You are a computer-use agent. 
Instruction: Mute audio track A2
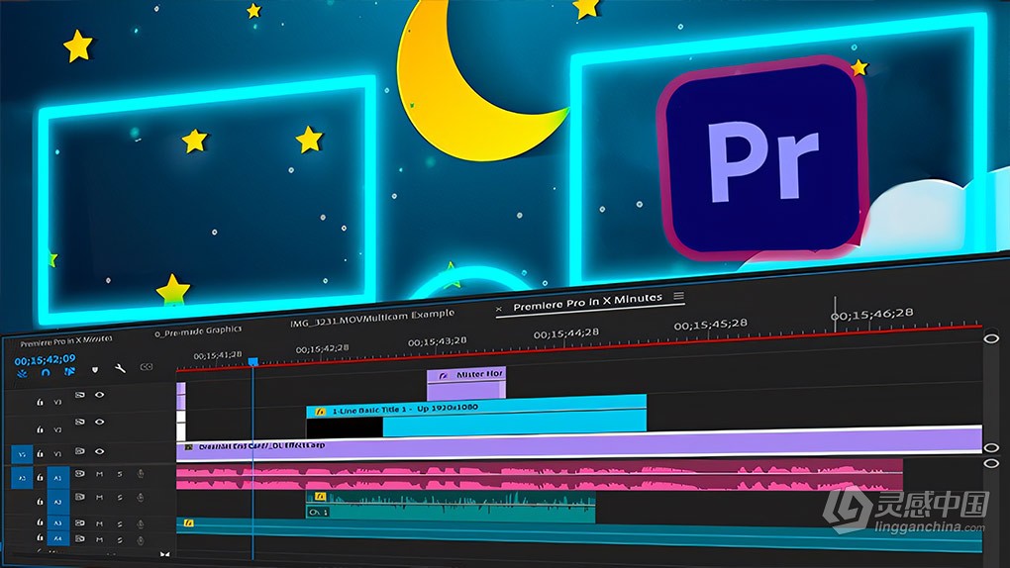click(x=99, y=498)
